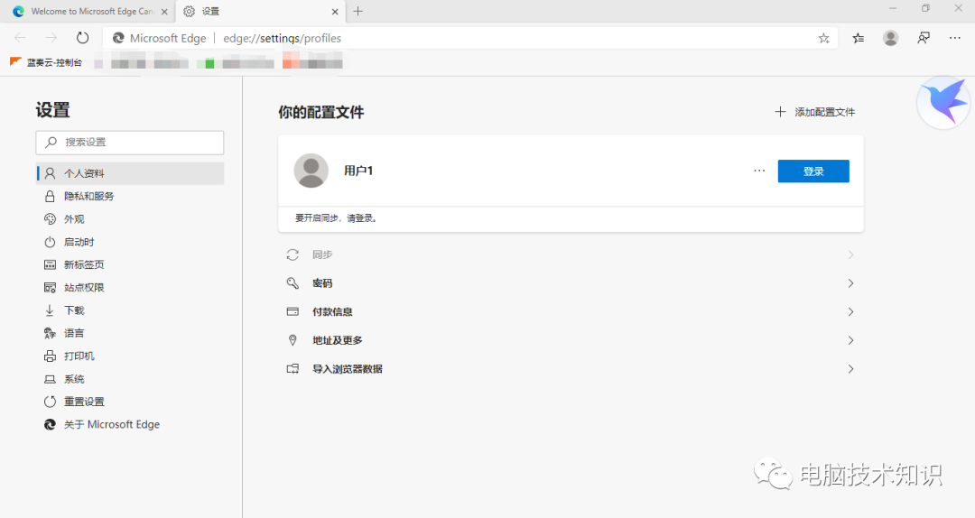Image resolution: width=975 pixels, height=518 pixels.
Task: Click the reset icon next to 重置设置
Action: 50,402
